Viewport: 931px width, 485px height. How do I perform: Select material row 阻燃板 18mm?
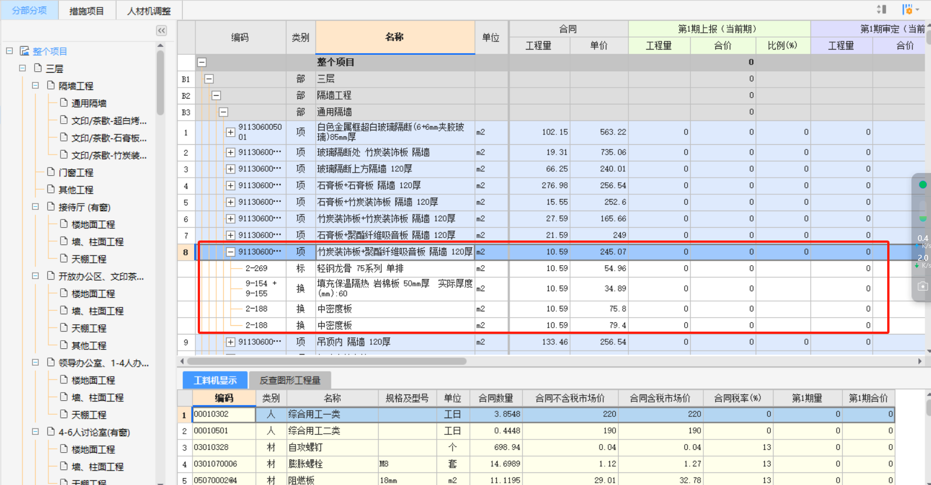[x=536, y=479]
